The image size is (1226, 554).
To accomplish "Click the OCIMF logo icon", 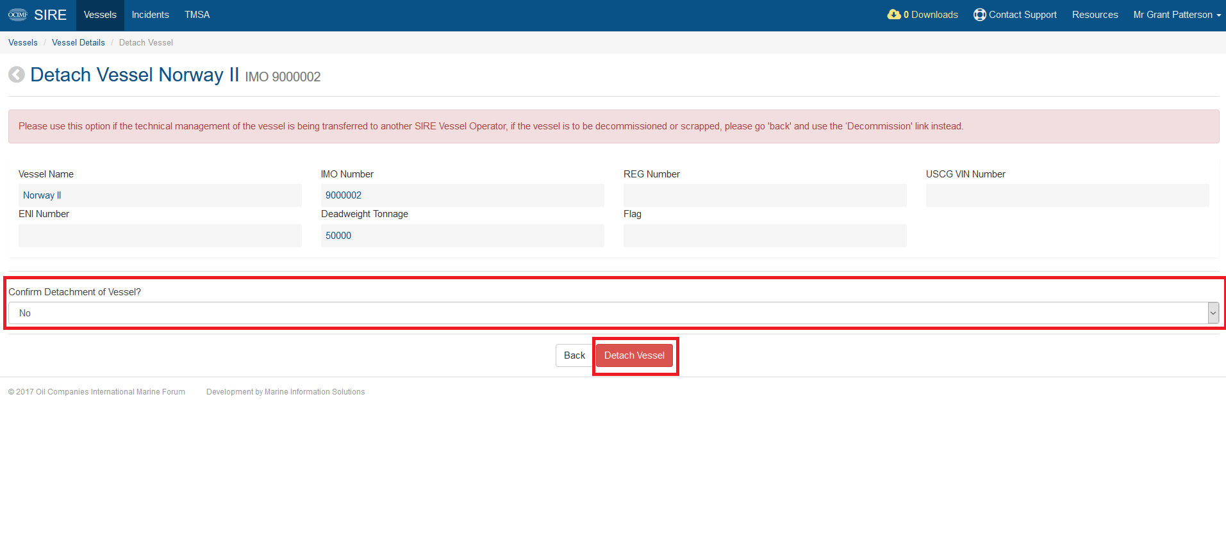I will (18, 15).
